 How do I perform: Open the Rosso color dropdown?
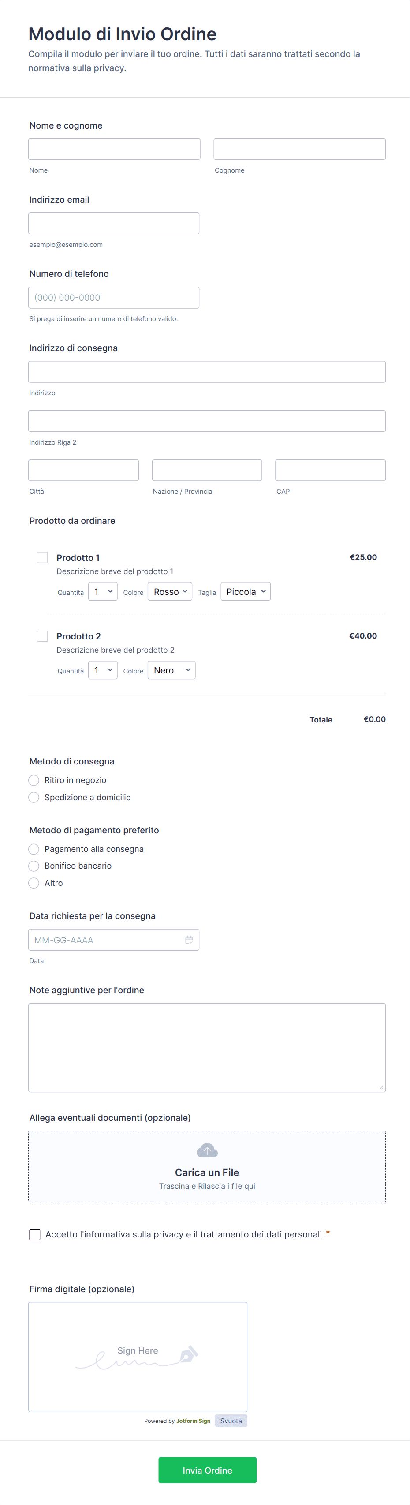pos(170,592)
